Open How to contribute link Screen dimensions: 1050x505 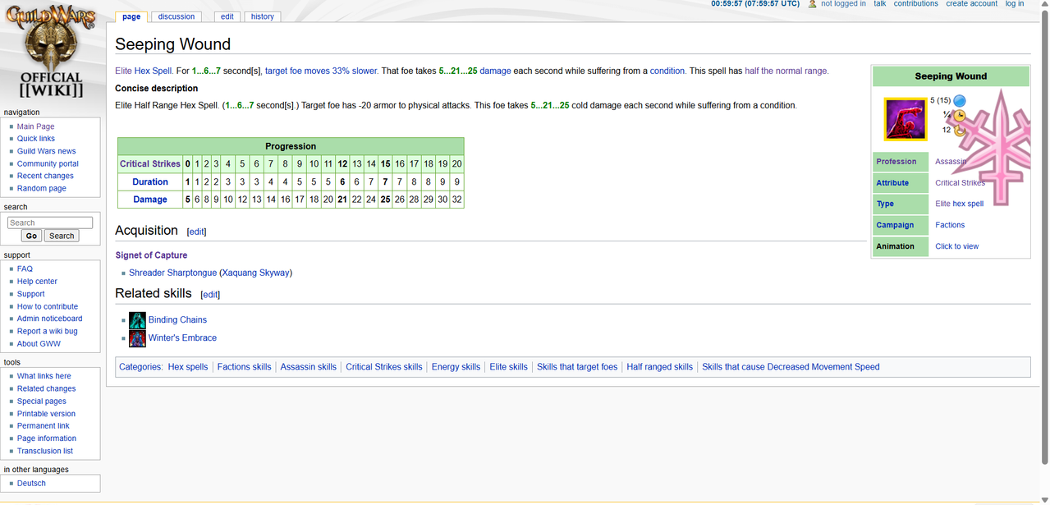(x=48, y=306)
